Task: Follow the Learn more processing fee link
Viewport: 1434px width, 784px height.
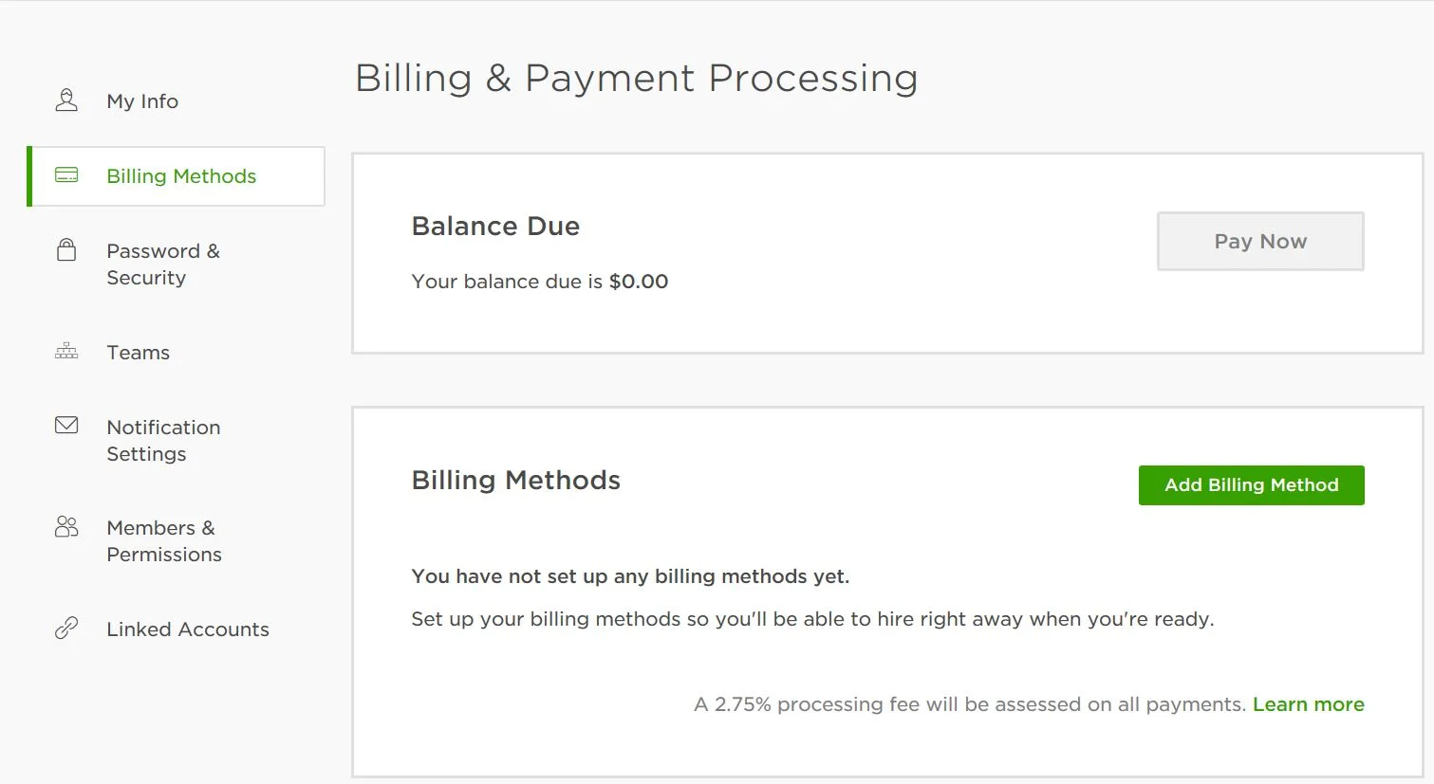Action: (1309, 704)
